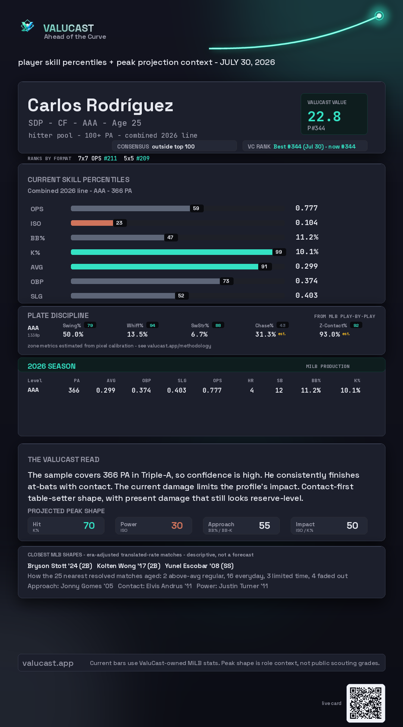Click the VC RANK Best #344 badge
Image resolution: width=403 pixels, height=727 pixels.
[x=305, y=146]
